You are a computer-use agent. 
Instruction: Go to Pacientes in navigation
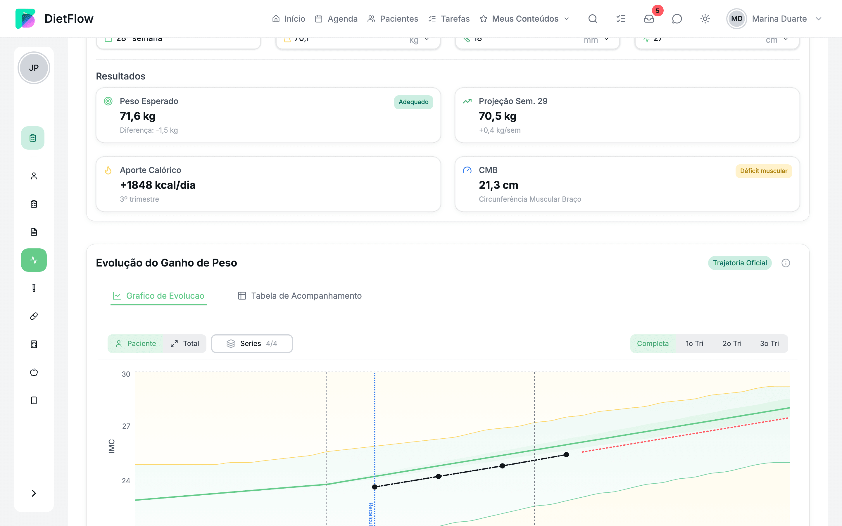[x=393, y=19]
